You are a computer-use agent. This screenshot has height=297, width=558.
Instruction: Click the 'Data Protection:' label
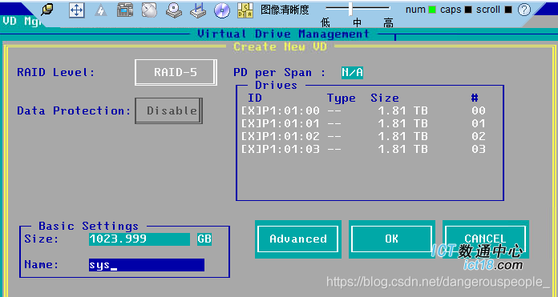(x=74, y=110)
